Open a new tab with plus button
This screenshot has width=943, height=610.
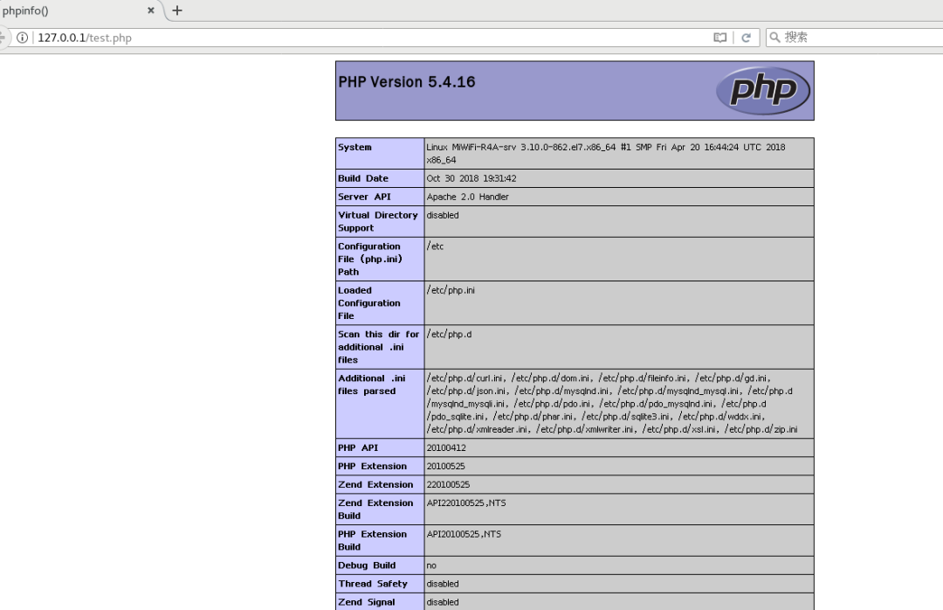coord(176,10)
